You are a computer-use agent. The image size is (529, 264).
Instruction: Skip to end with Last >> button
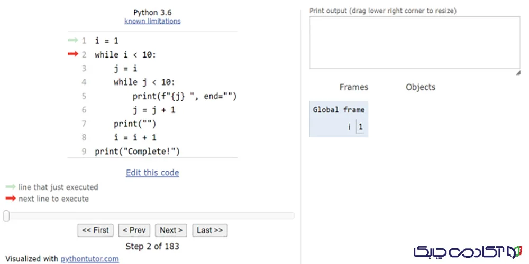[209, 230]
